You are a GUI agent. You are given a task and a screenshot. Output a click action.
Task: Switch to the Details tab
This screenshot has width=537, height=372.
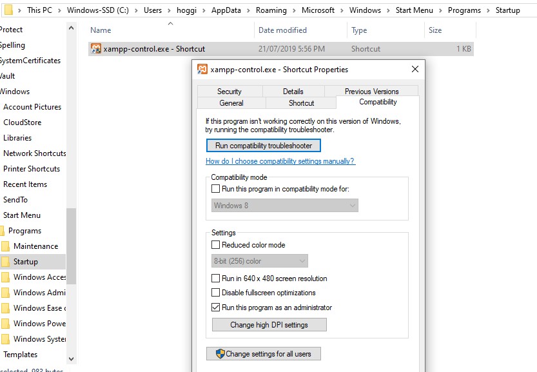click(x=293, y=91)
